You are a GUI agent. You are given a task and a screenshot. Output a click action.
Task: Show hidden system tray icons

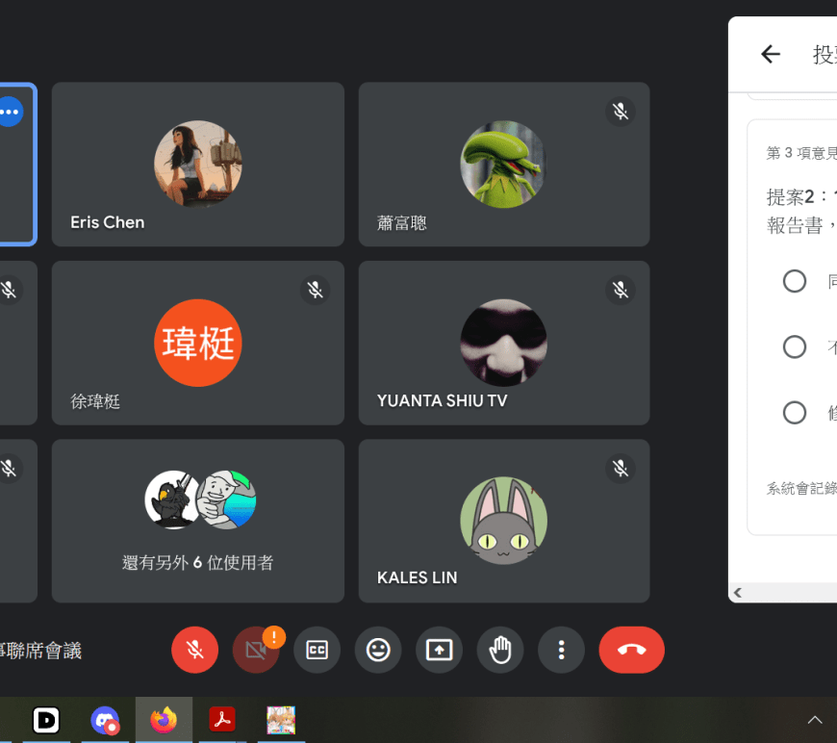[x=815, y=720]
